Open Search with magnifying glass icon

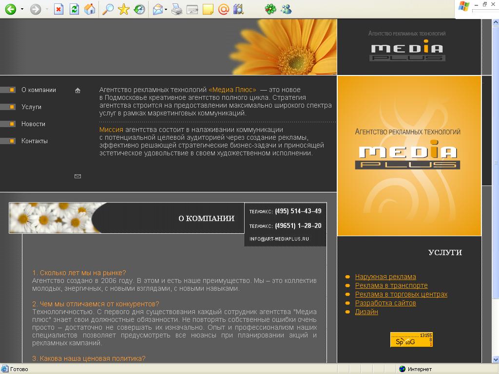pyautogui.click(x=108, y=9)
